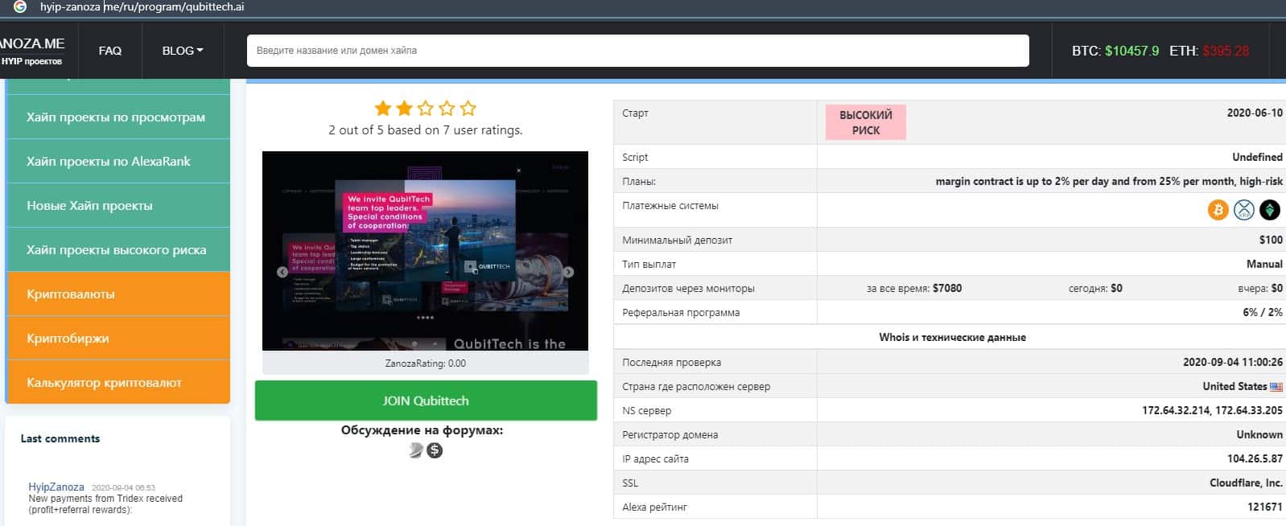Click last check time 2020-09-04 11:00:26
This screenshot has height=526, width=1286.
1233,362
